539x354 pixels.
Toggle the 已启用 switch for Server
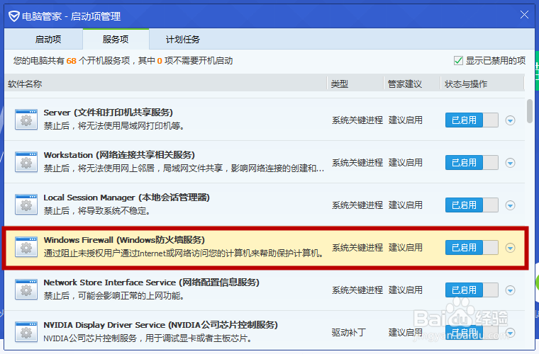[x=472, y=120]
